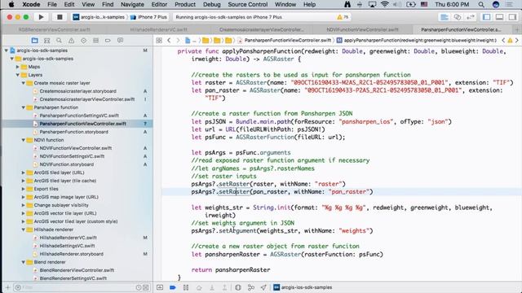Image resolution: width=522 pixels, height=293 pixels.
Task: Click the setArgument call in code
Action: click(x=237, y=231)
